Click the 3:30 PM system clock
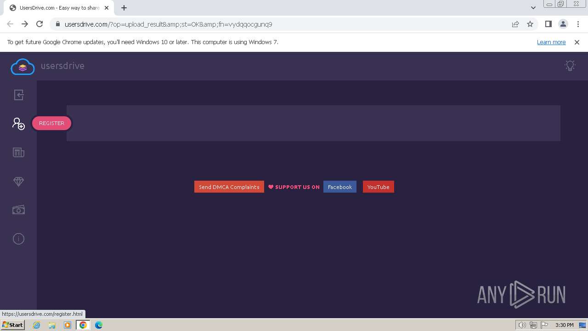The image size is (588, 331). point(564,325)
